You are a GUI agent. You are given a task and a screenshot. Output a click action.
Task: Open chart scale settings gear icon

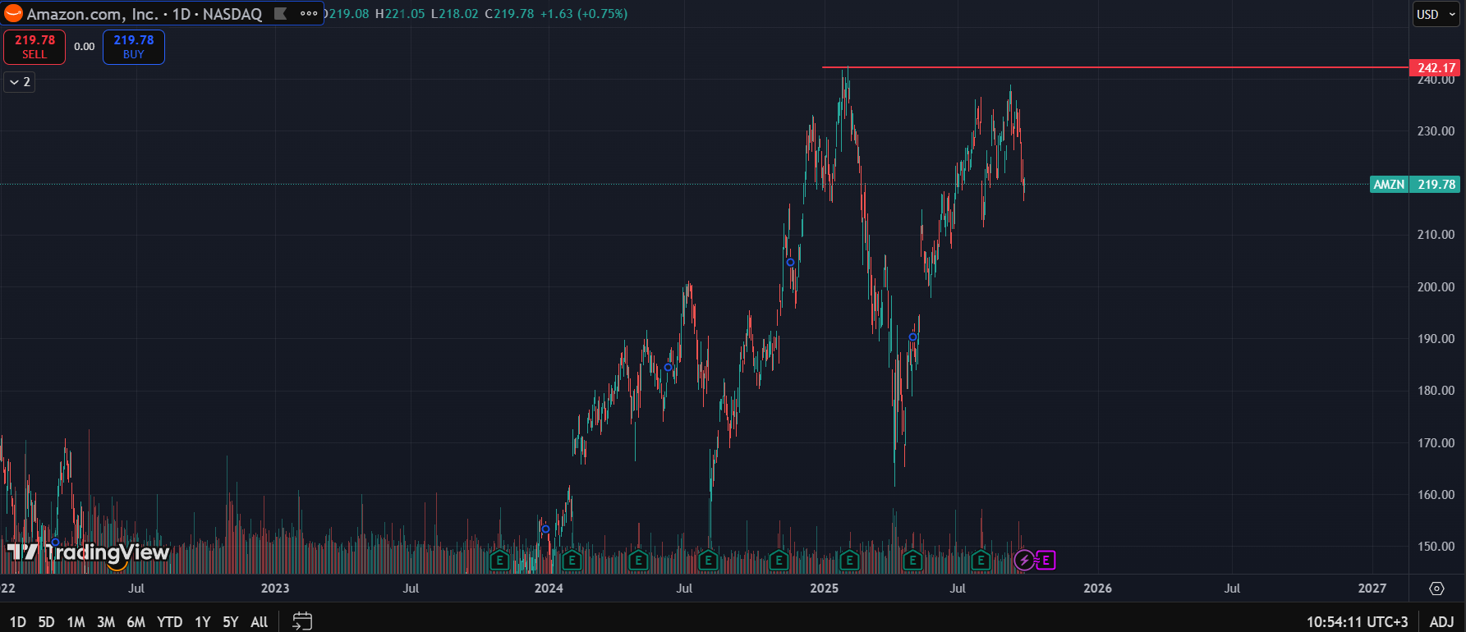point(1436,588)
